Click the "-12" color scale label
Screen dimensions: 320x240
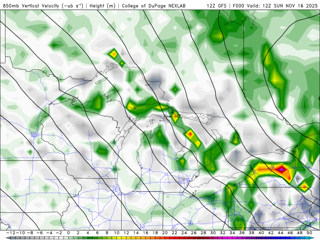(10, 233)
